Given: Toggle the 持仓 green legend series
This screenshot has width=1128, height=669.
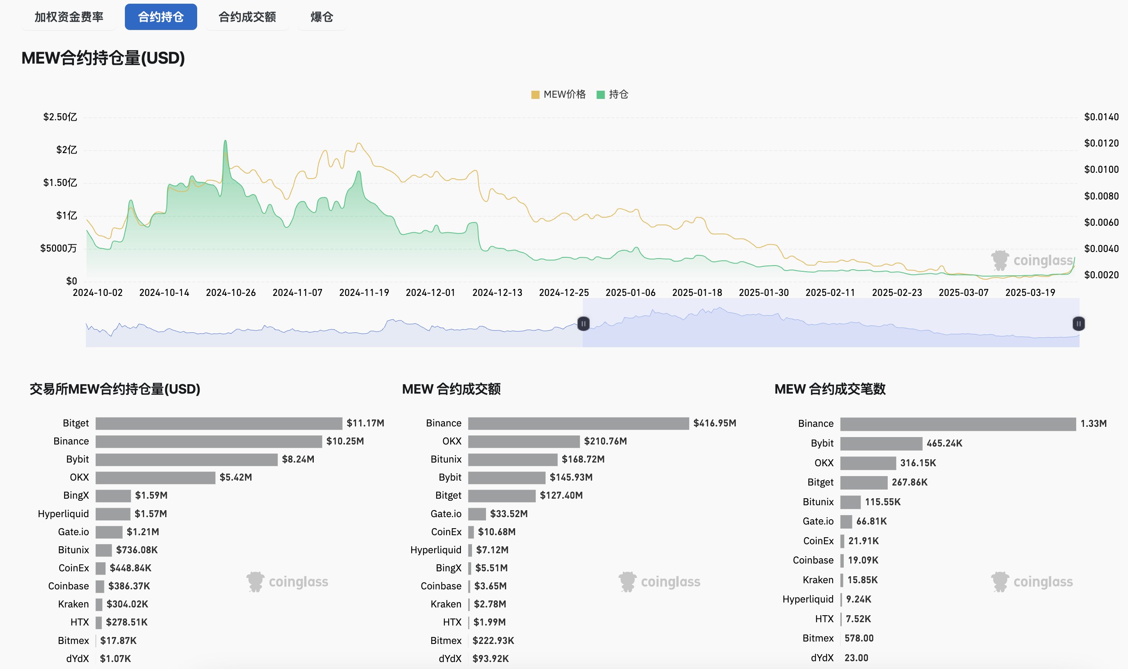Looking at the screenshot, I should coord(618,94).
